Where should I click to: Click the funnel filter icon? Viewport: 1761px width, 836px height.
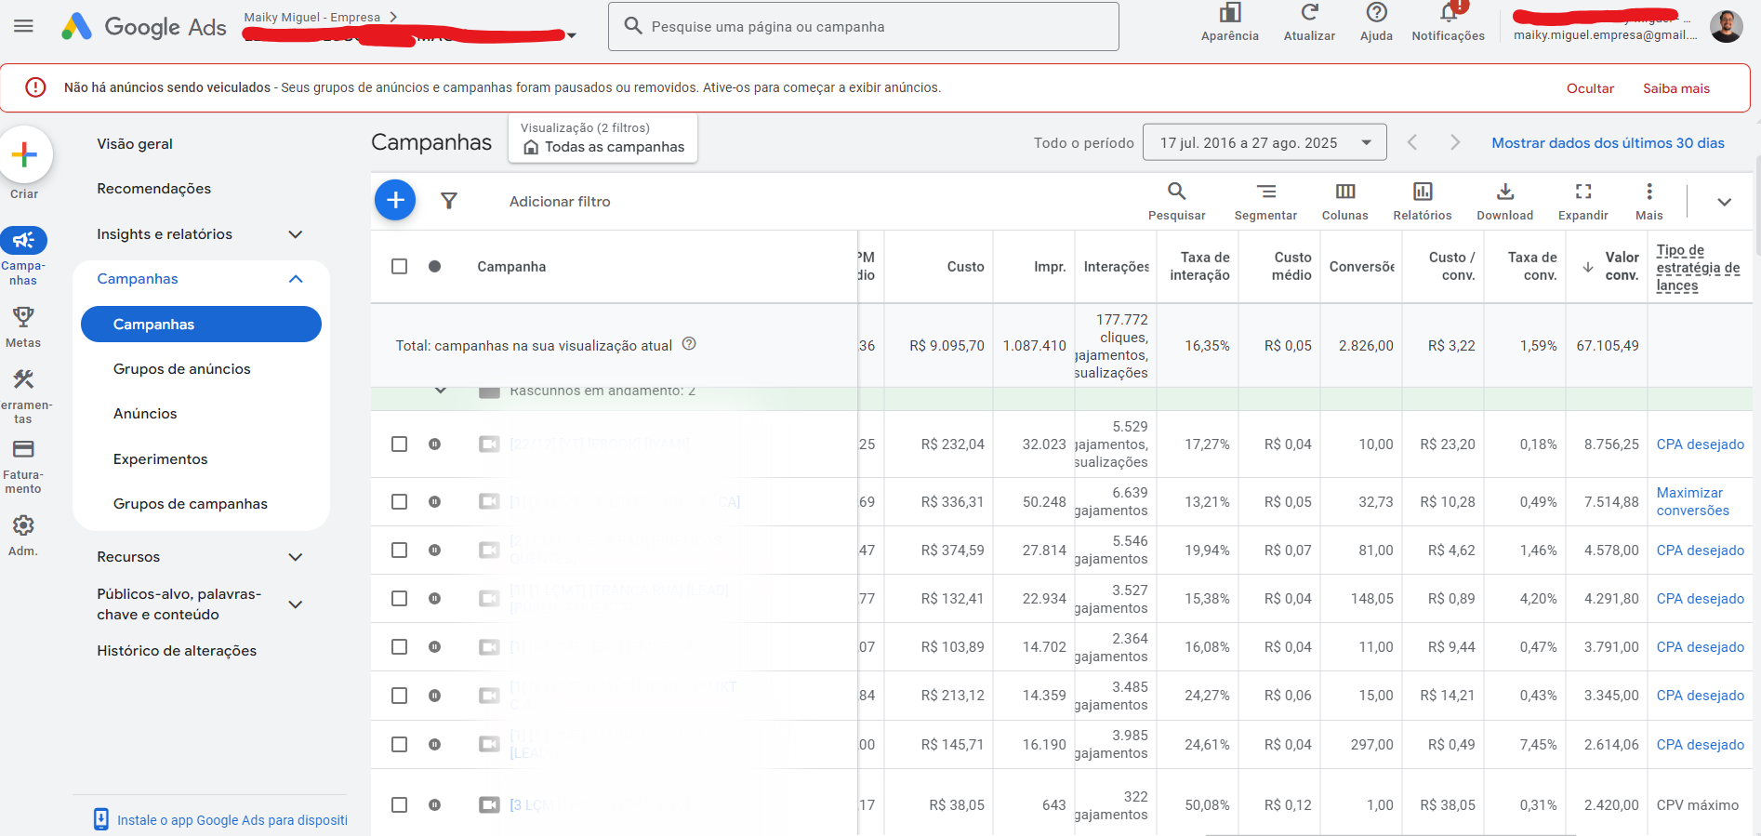click(x=448, y=201)
